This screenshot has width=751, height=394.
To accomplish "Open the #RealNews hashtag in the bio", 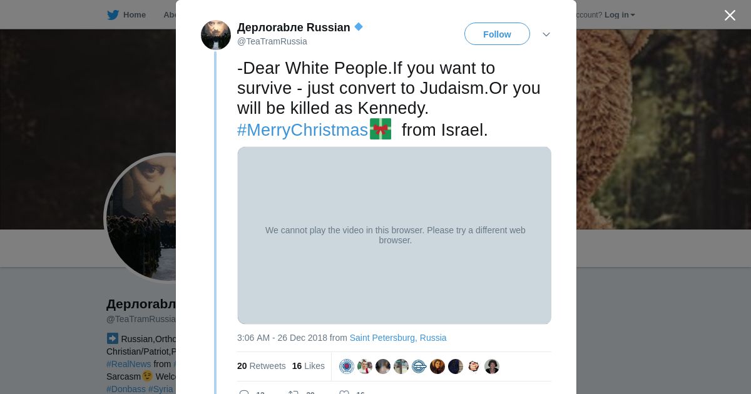I will point(128,364).
